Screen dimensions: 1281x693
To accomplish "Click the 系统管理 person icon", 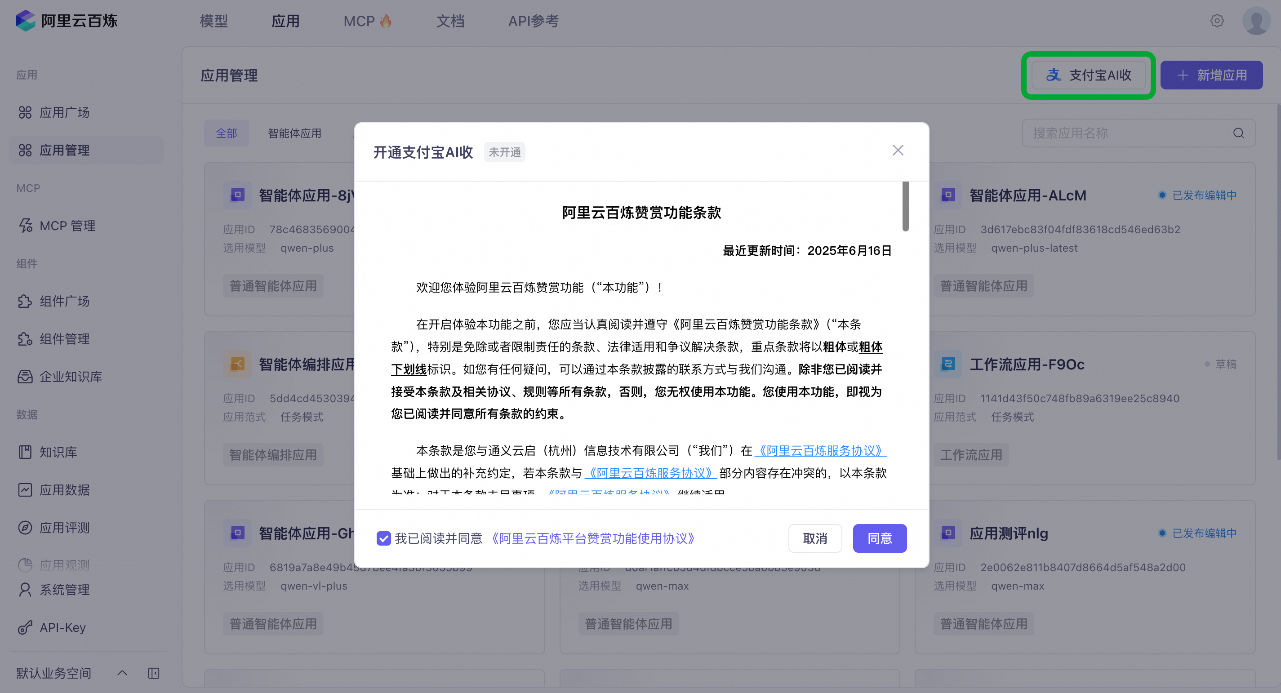I will 25,590.
